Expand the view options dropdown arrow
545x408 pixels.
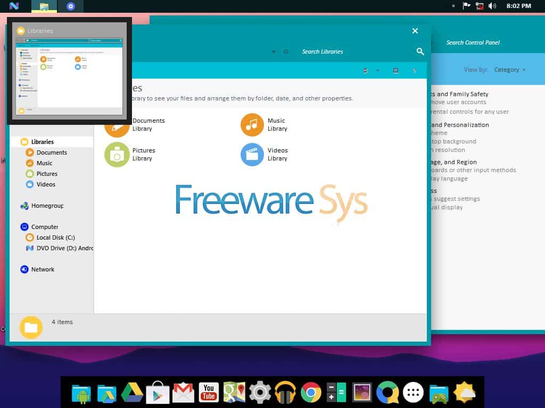pyautogui.click(x=377, y=71)
